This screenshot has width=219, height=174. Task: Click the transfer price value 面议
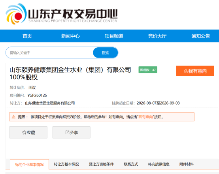click(x=32, y=88)
